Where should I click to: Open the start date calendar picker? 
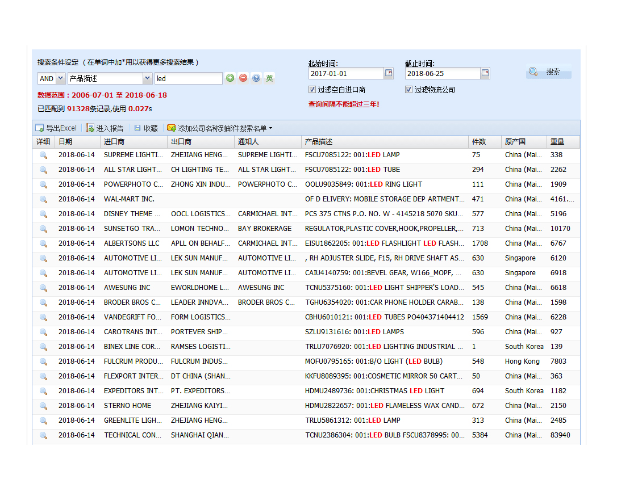point(389,73)
